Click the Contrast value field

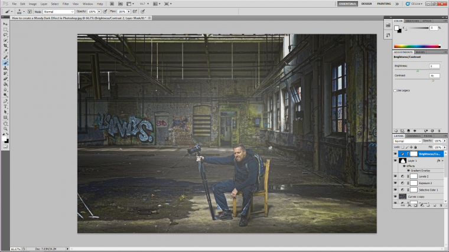tap(434, 76)
